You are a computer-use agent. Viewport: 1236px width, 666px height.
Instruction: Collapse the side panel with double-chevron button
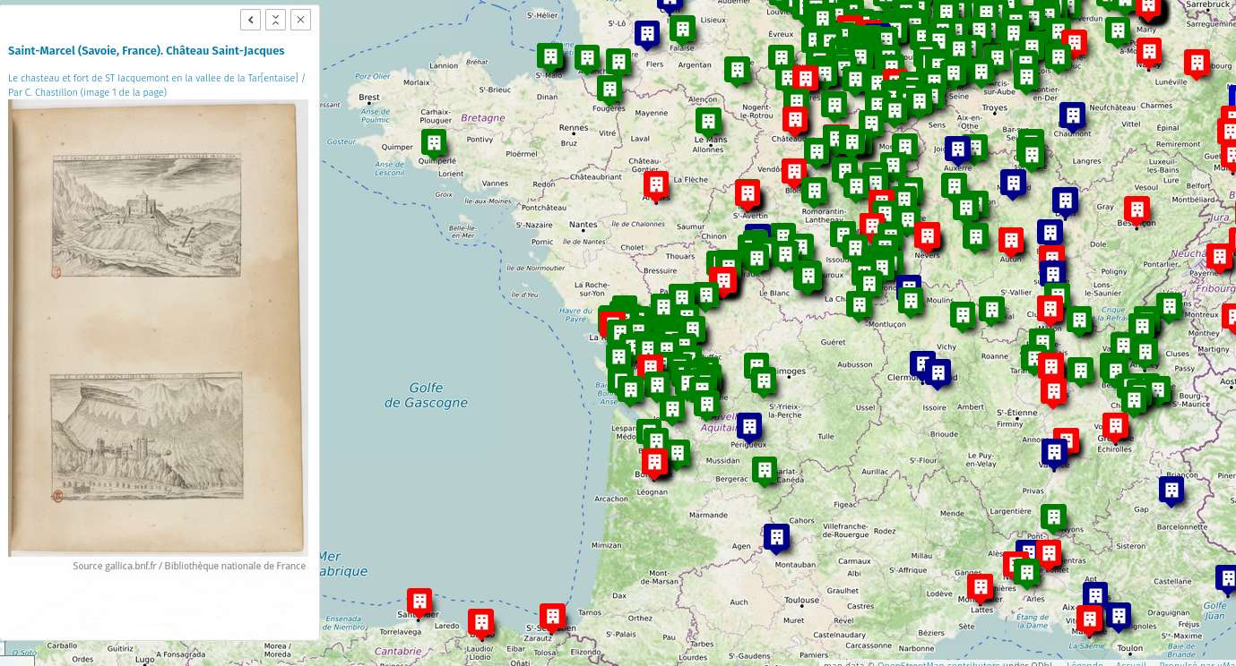click(276, 19)
